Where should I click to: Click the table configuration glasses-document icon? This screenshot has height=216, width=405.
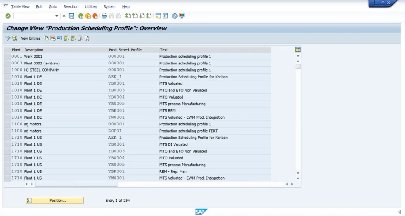pos(87,38)
